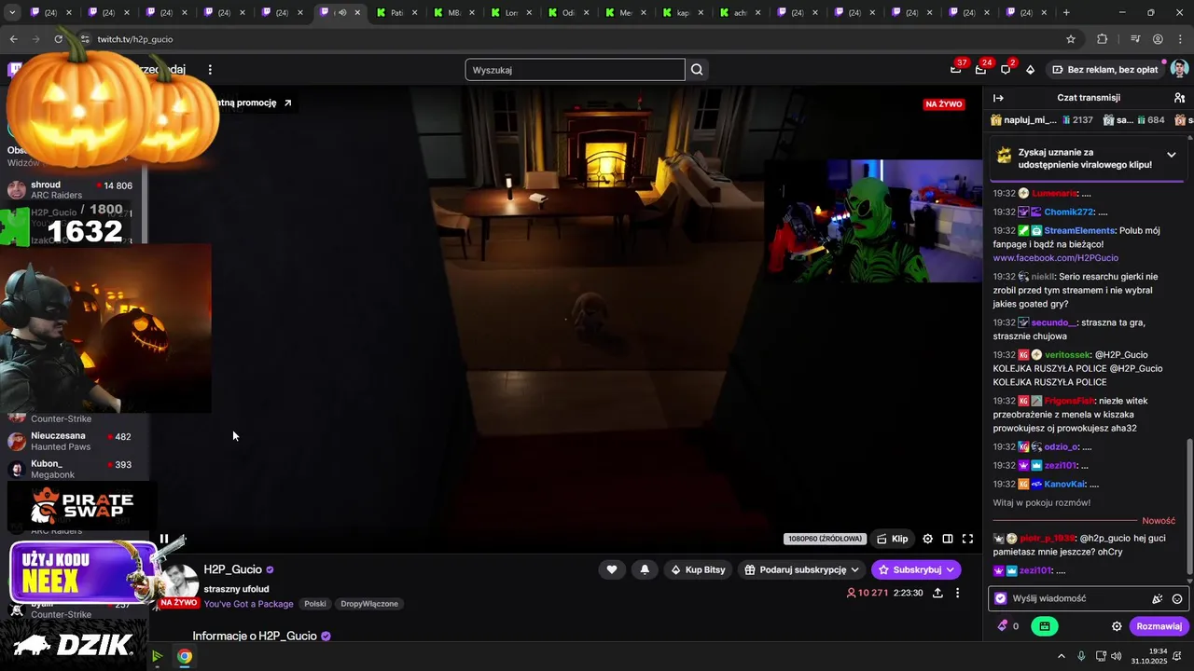Open top navigation three-dot more menu
The height and width of the screenshot is (671, 1194).
(210, 70)
